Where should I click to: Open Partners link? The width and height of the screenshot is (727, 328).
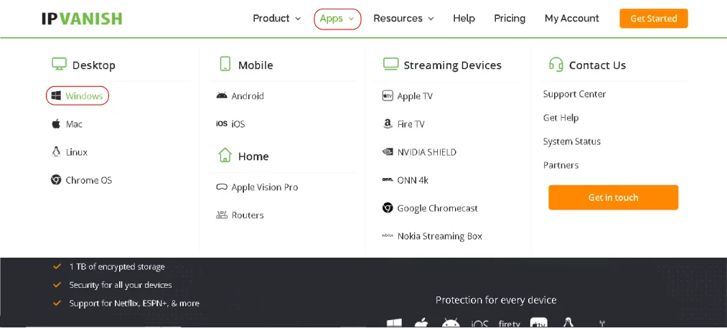[x=561, y=164]
